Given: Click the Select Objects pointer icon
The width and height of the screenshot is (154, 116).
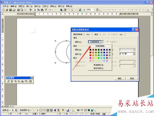Looking at the screenshot, I should [13, 110].
